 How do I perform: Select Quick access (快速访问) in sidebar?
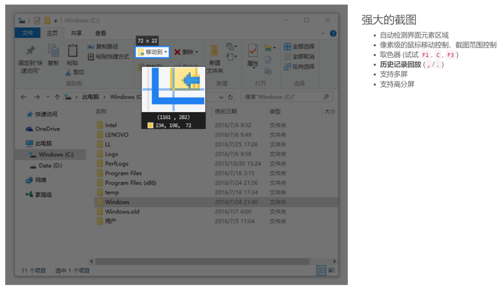pos(43,114)
